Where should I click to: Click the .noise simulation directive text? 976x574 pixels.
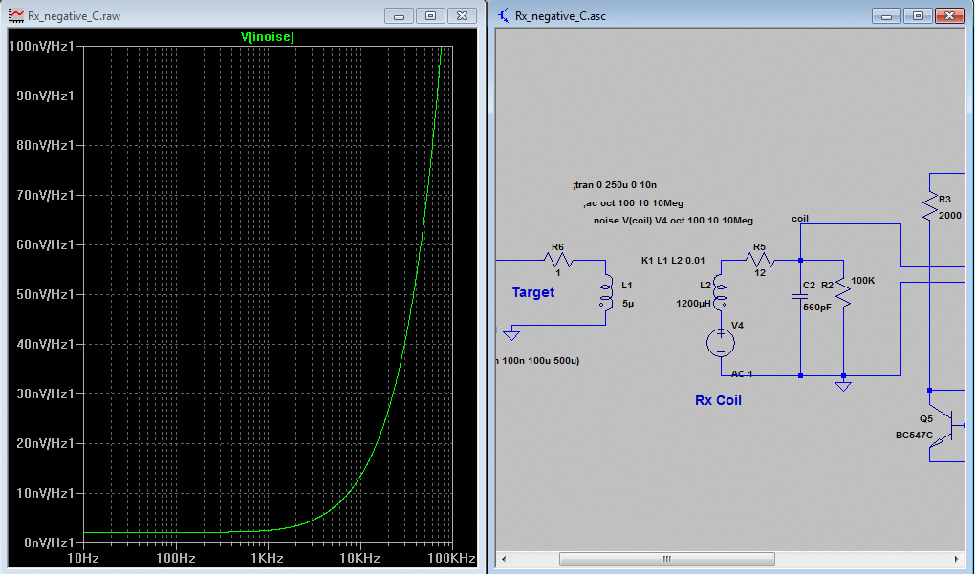tap(672, 221)
